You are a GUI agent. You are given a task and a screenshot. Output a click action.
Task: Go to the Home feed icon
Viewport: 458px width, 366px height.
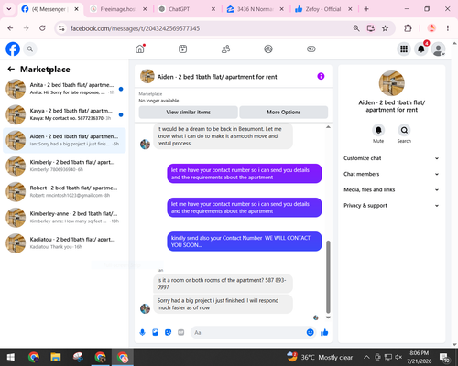(140, 48)
